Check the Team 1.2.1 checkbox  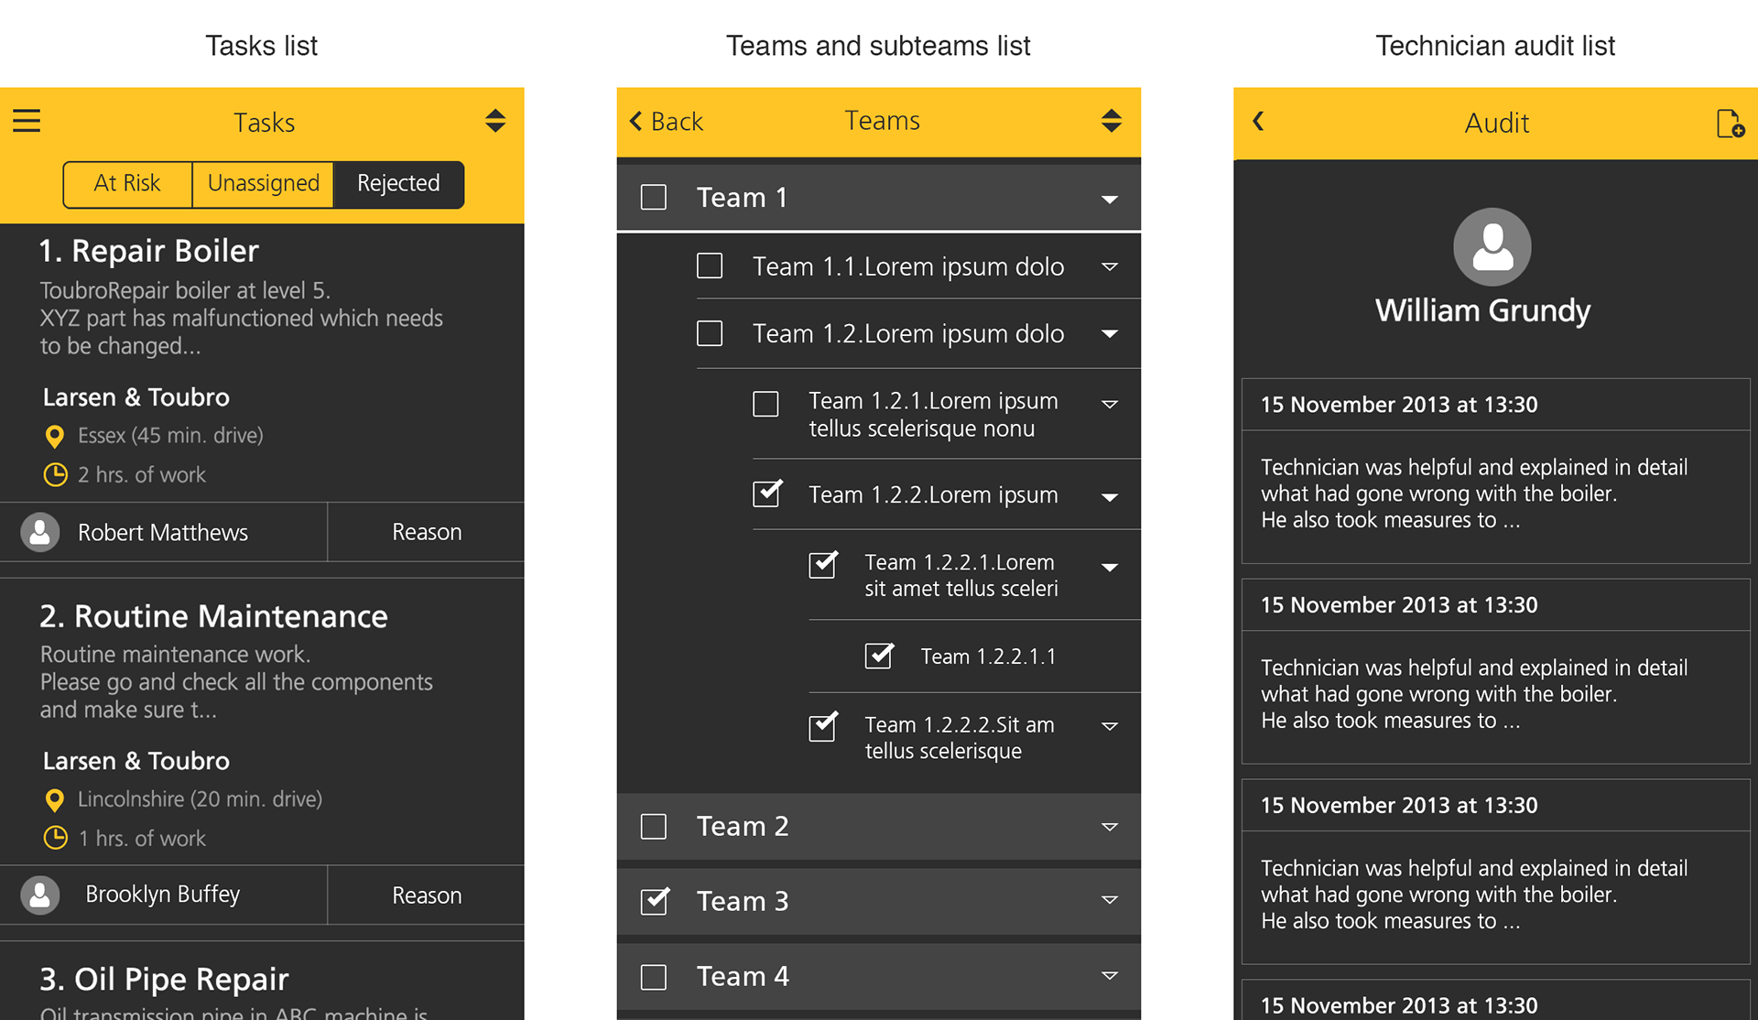point(765,404)
